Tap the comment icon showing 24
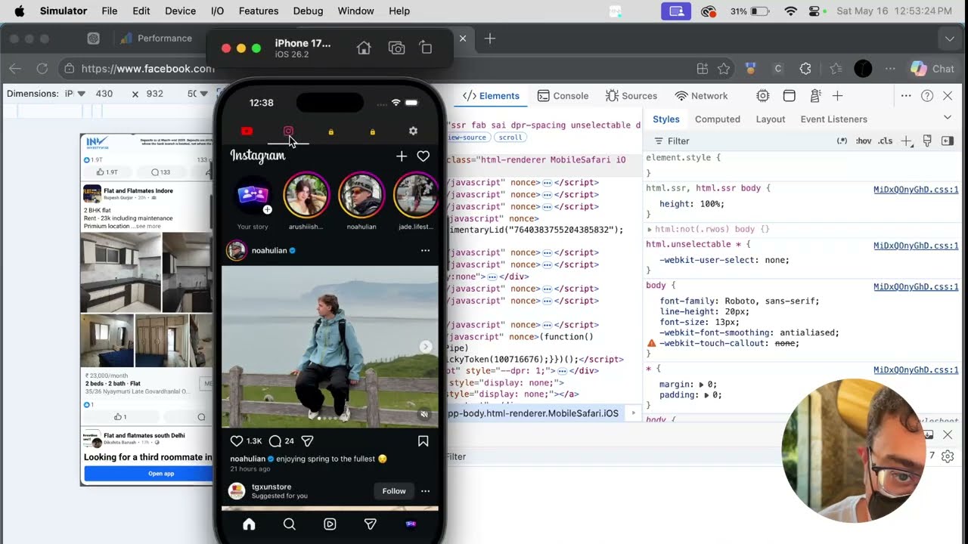The image size is (968, 544). pos(275,441)
